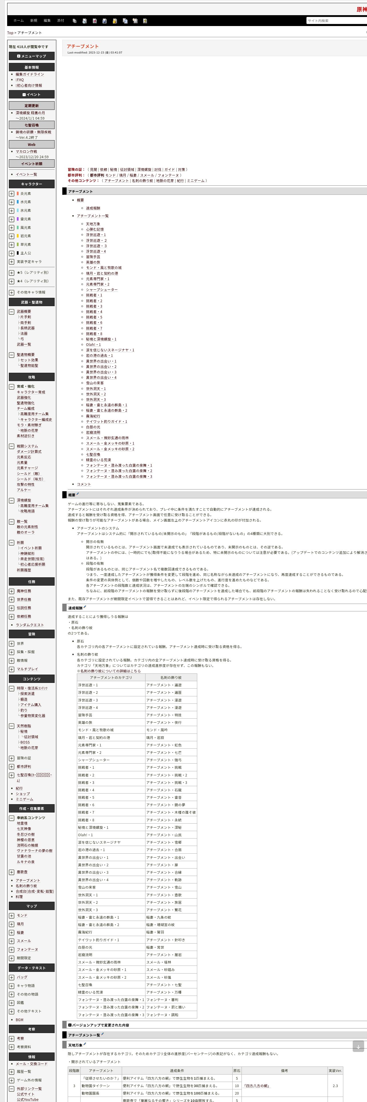
Task: Open ホーム in the top menu bar
Action: pyautogui.click(x=18, y=21)
